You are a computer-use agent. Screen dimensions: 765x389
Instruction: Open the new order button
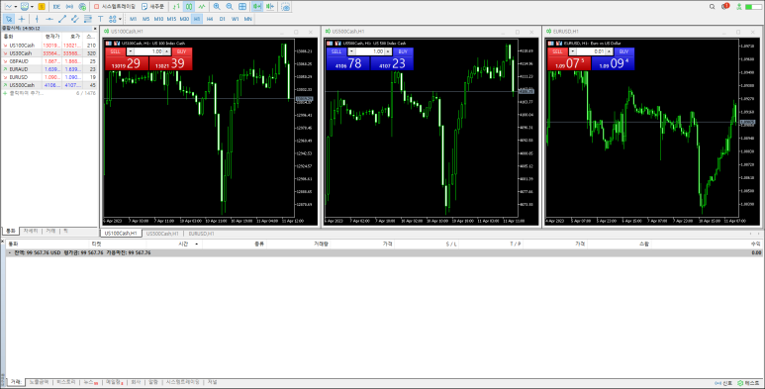click(152, 7)
